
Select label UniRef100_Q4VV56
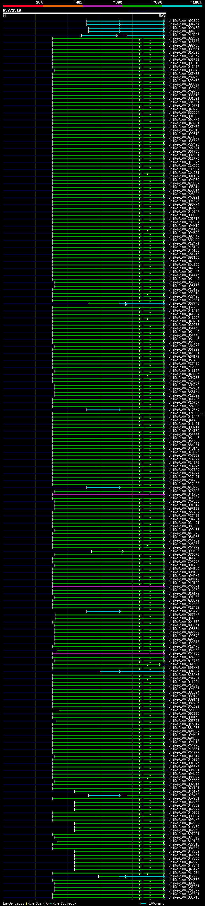tap(184, 802)
